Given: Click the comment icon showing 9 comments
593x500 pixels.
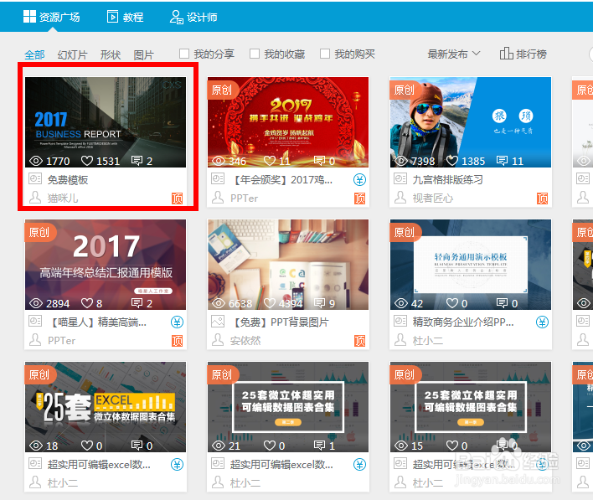Looking at the screenshot, I should click(320, 303).
